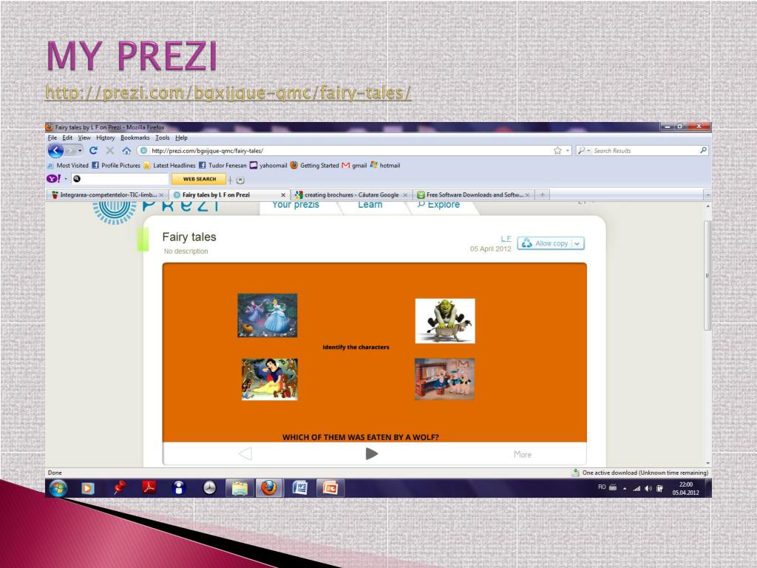Image resolution: width=757 pixels, height=568 pixels.
Task: Open Tudor Fenesan bookmark
Action: point(223,165)
